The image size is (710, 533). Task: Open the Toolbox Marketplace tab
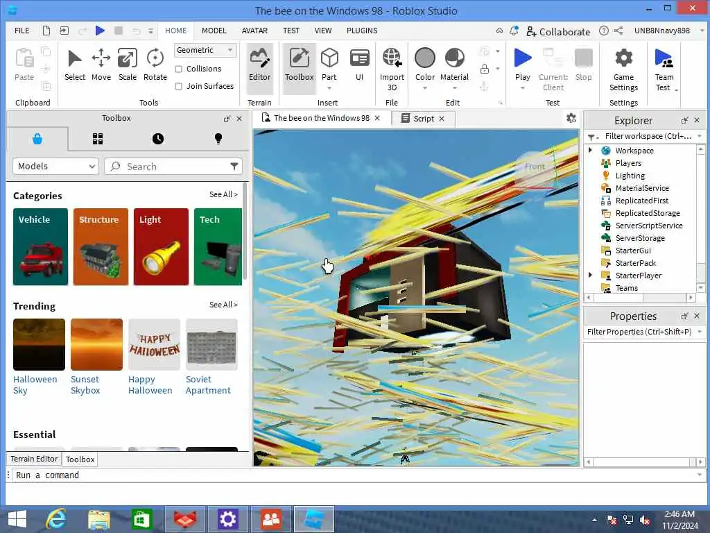37,139
